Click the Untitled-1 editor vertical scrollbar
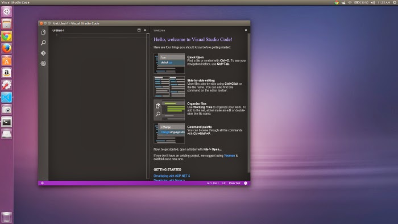 click(x=148, y=106)
